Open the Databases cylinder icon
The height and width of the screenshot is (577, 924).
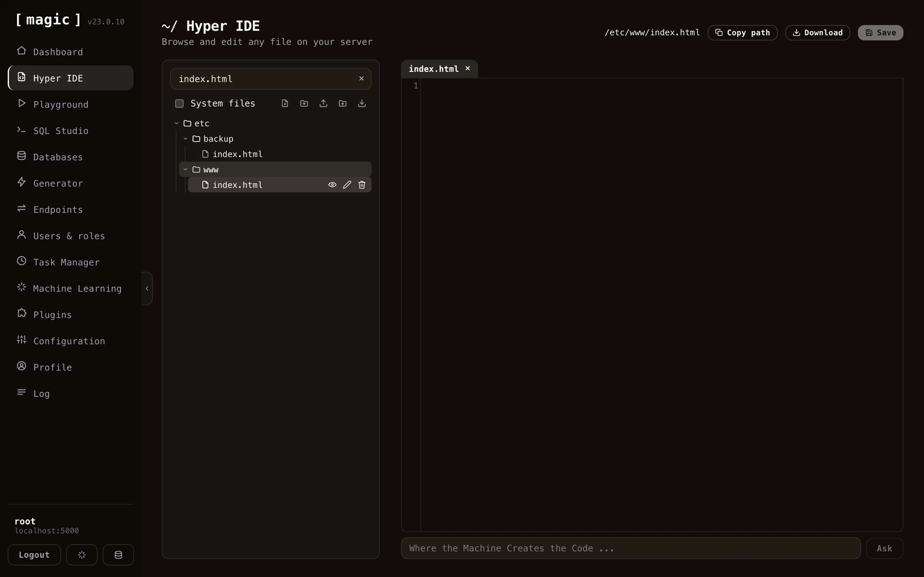click(x=22, y=156)
